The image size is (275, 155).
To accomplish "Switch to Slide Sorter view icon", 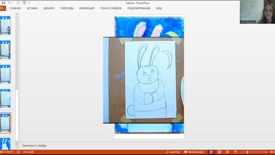I will click(220, 152).
